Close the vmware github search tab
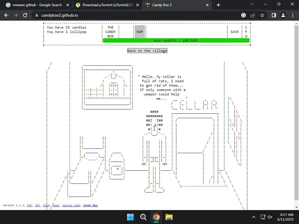 (68, 5)
